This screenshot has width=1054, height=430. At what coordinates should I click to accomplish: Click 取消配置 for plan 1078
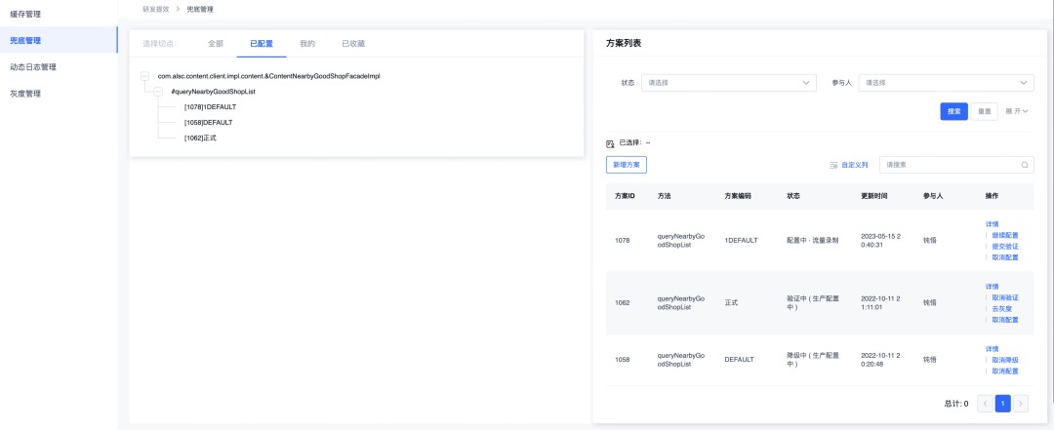pyautogui.click(x=1005, y=257)
